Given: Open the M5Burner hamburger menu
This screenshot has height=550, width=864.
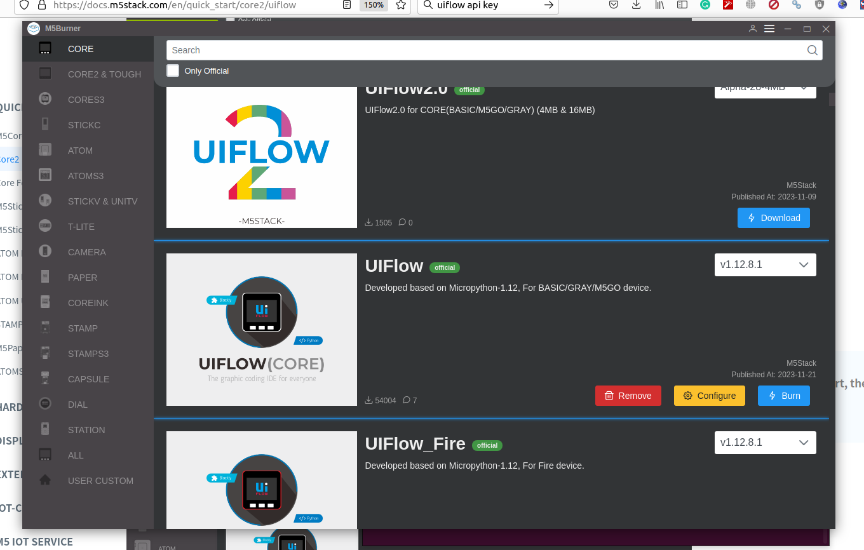Looking at the screenshot, I should pos(769,29).
